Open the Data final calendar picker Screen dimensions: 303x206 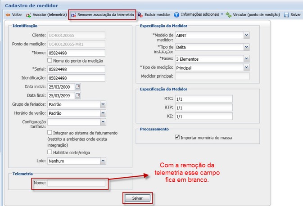coord(77,95)
